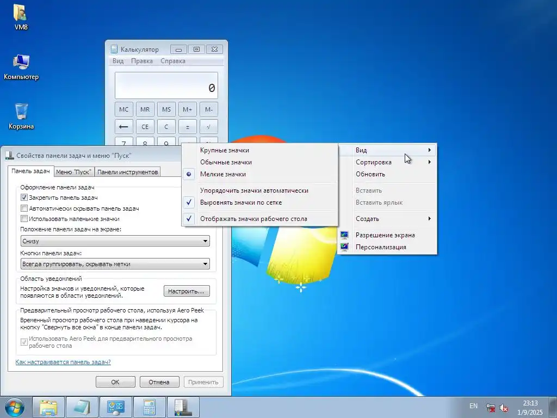Open the notepad-like second taskbar icon
Viewport: 557px width, 418px height.
[x=82, y=408]
